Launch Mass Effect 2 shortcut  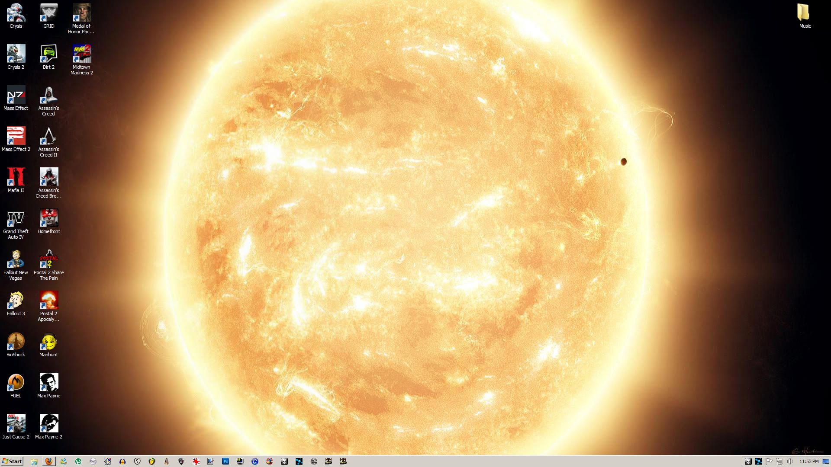point(16,136)
